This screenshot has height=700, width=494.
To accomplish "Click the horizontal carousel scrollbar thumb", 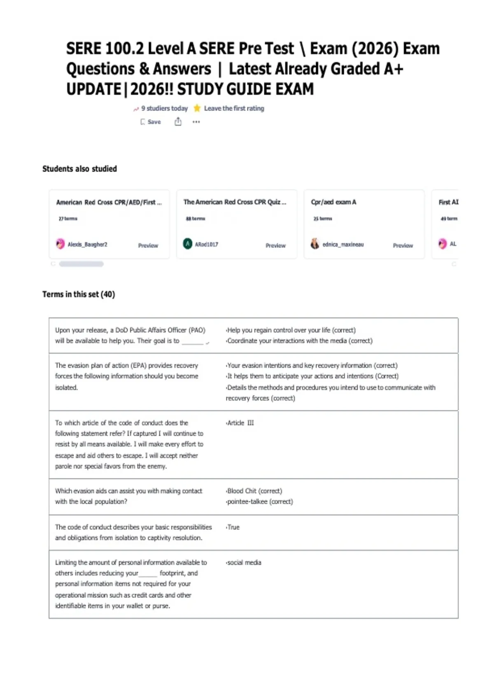I will click(82, 264).
